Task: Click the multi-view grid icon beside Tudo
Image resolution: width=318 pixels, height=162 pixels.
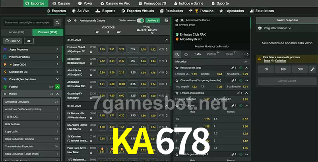Action: click(29, 41)
